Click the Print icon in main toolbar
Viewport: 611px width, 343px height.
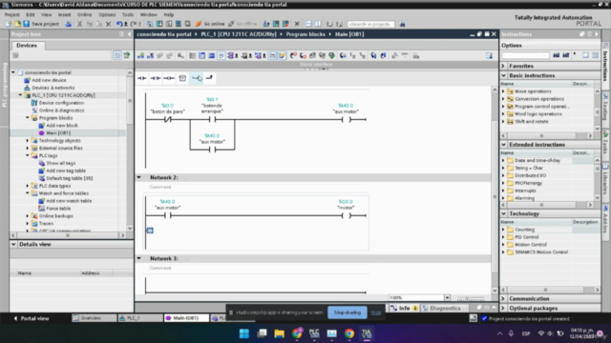68,24
